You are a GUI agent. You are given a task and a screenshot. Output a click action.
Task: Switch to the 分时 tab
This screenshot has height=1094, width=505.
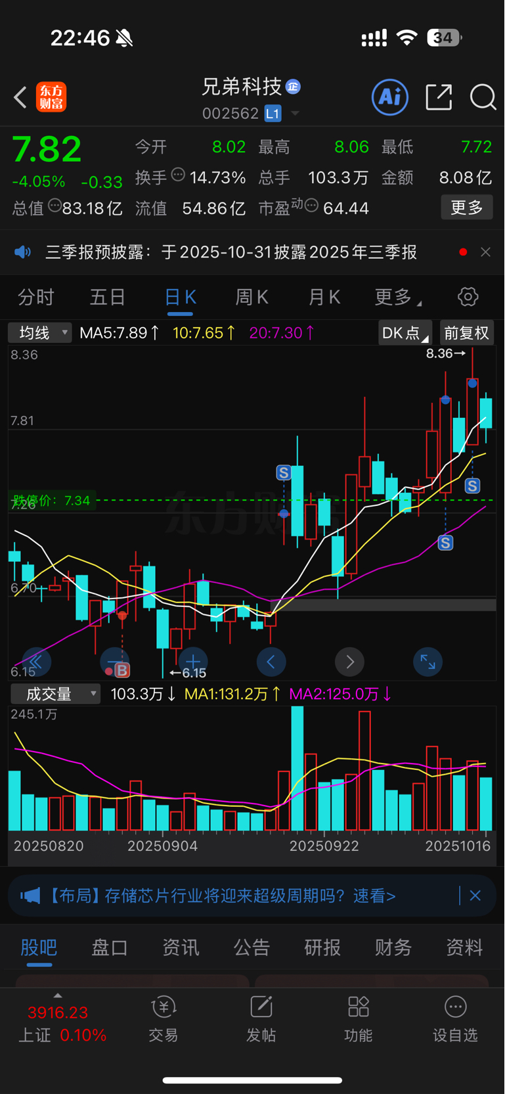[x=36, y=298]
